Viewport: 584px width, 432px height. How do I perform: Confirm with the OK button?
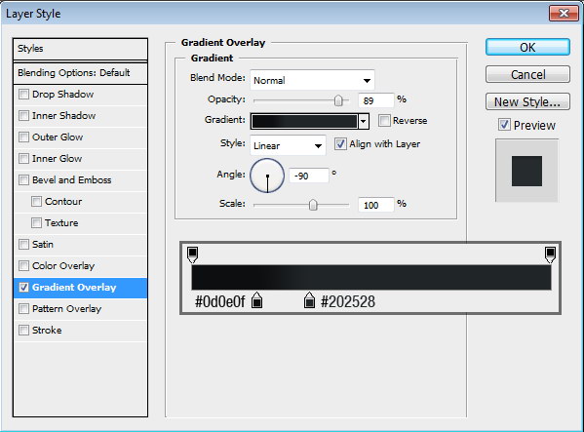(x=527, y=48)
